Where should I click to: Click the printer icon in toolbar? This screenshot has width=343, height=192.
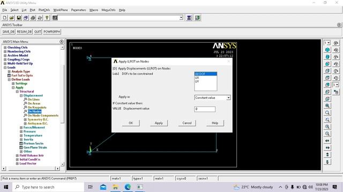point(33,18)
